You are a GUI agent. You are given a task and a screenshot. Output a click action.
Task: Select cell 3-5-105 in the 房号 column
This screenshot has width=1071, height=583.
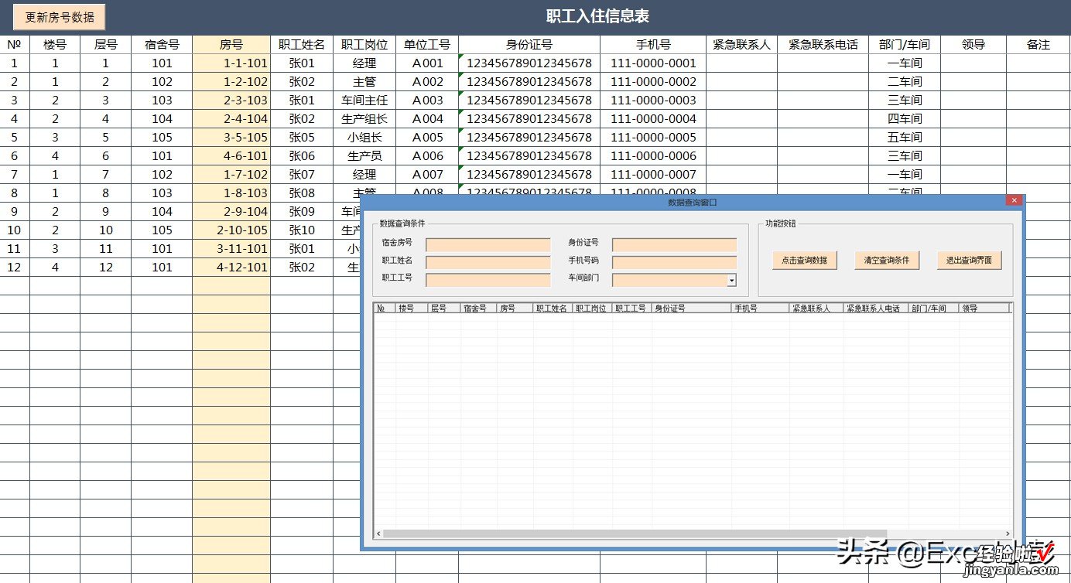pos(231,138)
